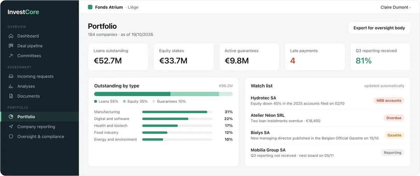Open the Active guarantees €9.8M card
420x176 pixels.
[x=249, y=57]
